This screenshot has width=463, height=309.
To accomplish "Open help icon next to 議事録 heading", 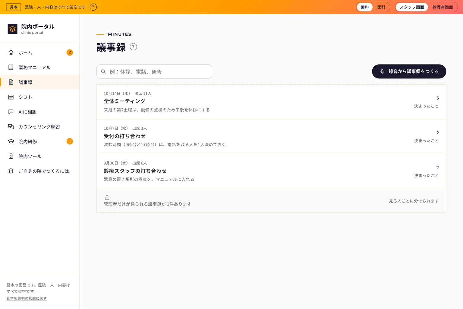I will pyautogui.click(x=133, y=47).
